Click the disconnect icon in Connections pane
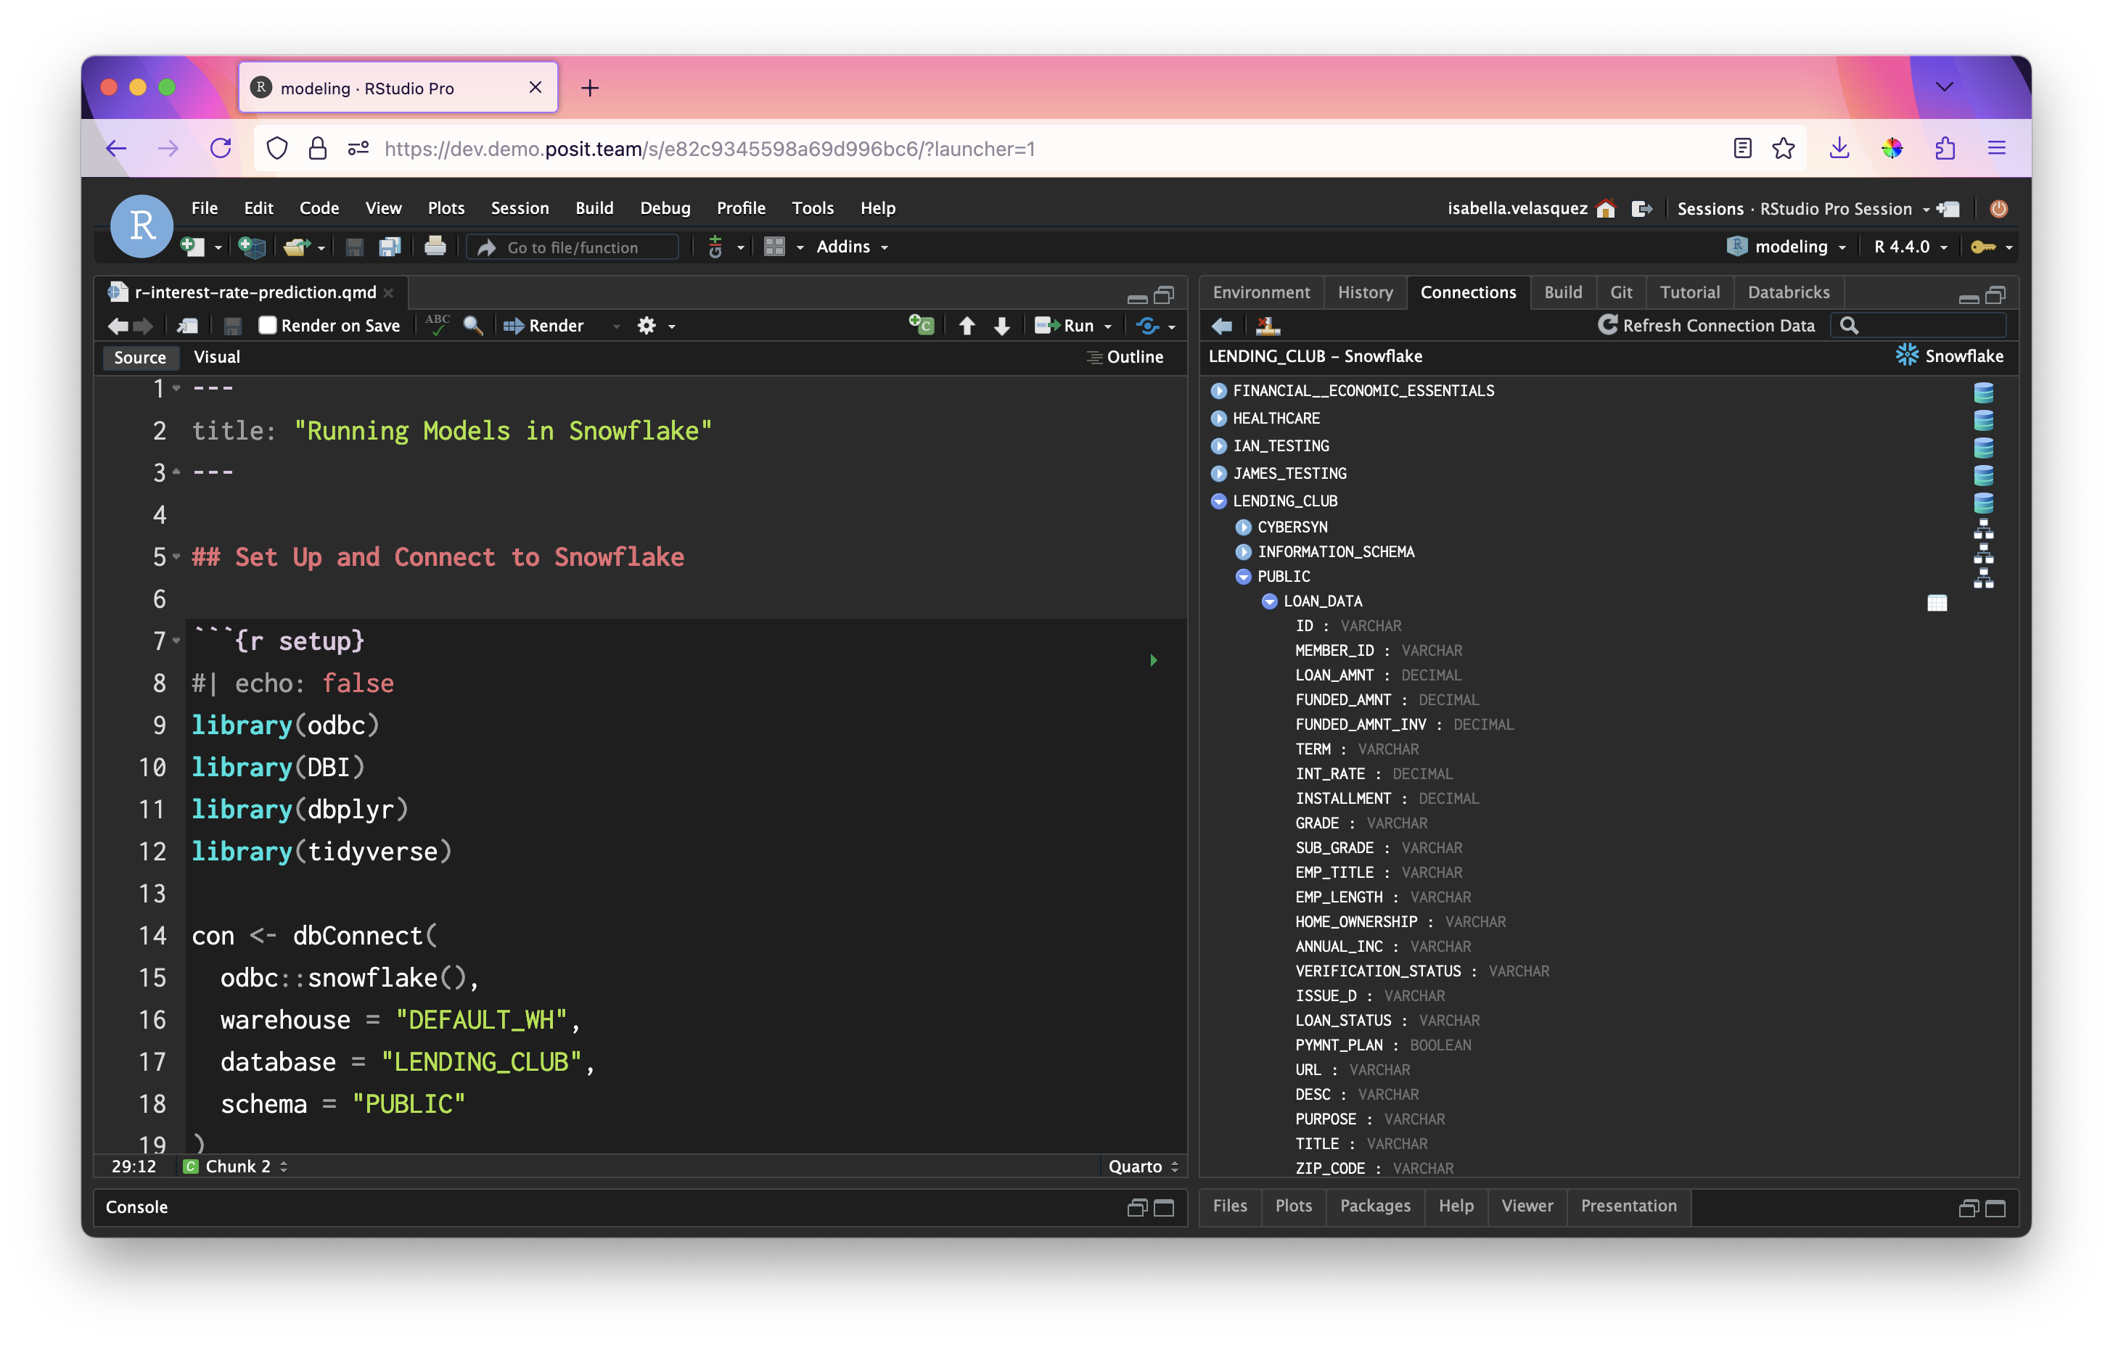 tap(1267, 326)
